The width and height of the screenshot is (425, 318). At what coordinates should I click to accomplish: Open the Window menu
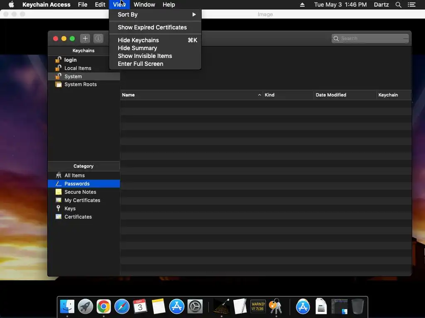(x=144, y=5)
